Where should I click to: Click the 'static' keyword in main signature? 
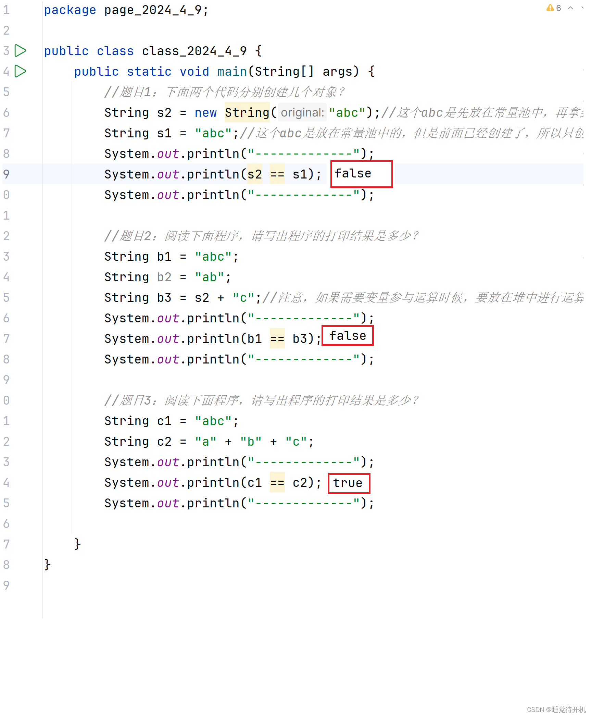[149, 72]
